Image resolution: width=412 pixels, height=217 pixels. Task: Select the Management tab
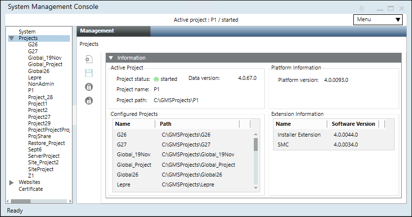pos(97,31)
